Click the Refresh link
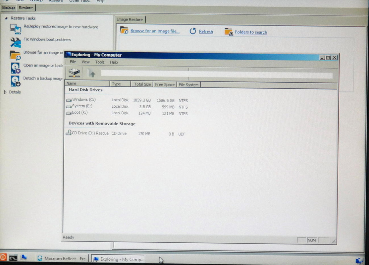The width and height of the screenshot is (369, 265). [206, 31]
